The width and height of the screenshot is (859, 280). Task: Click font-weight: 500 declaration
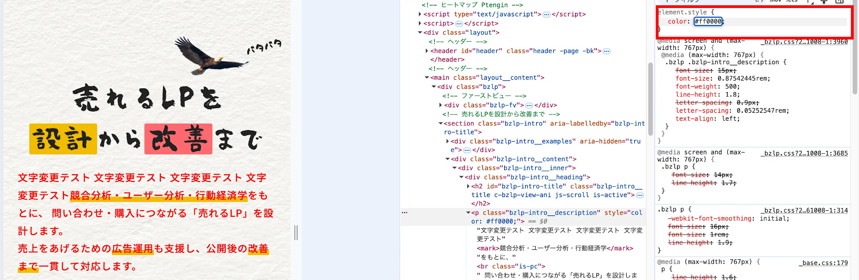click(x=708, y=87)
